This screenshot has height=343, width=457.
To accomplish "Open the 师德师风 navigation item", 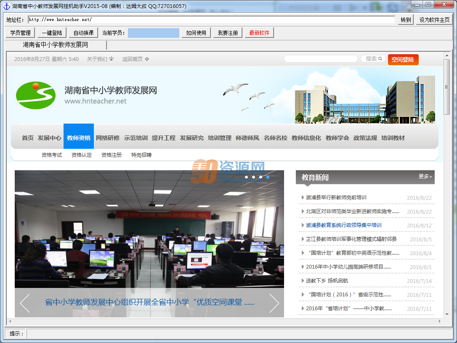I will 247,138.
